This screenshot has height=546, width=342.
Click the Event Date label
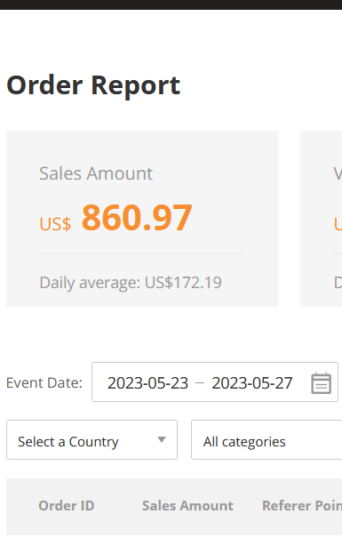tap(44, 382)
